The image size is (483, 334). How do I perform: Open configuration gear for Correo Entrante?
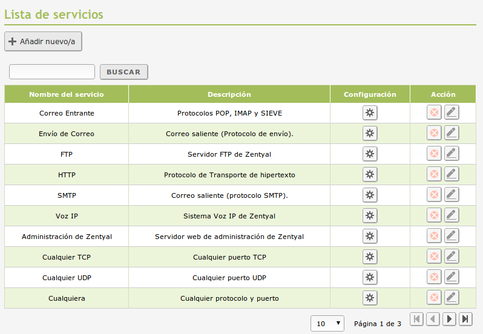point(370,113)
